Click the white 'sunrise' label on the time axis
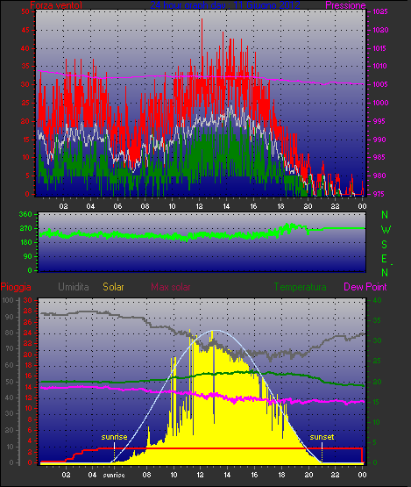Image resolution: width=411 pixels, height=487 pixels. [x=114, y=476]
